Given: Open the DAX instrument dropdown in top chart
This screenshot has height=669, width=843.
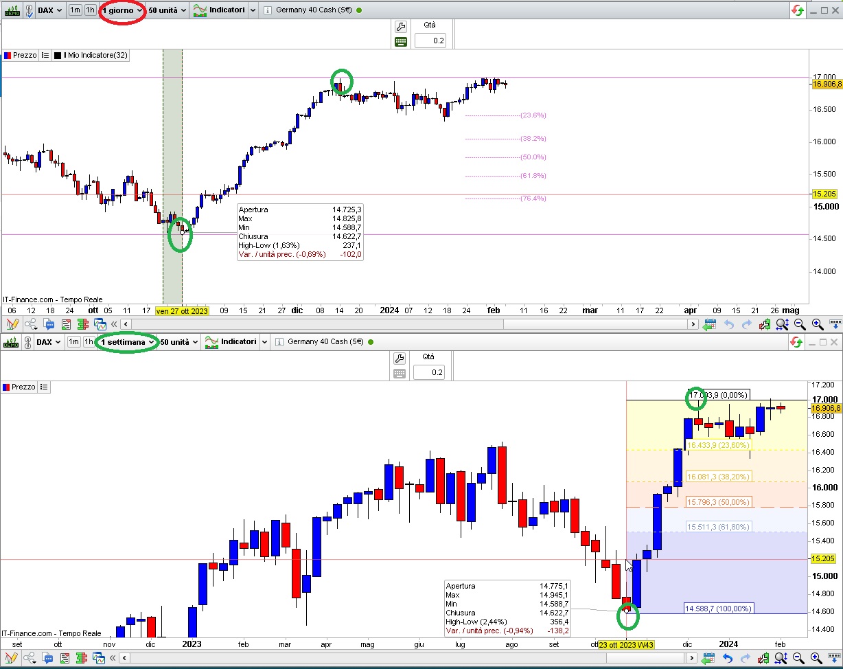Looking at the screenshot, I should pyautogui.click(x=49, y=10).
